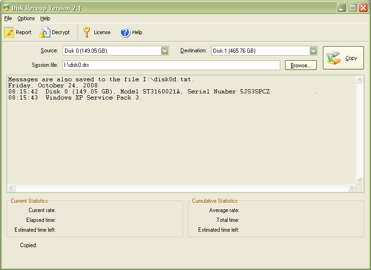Open the Options menu

tap(26, 18)
